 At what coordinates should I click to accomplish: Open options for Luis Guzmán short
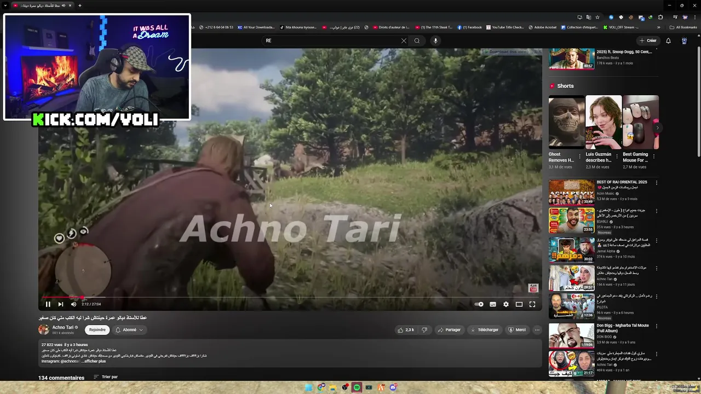(617, 156)
